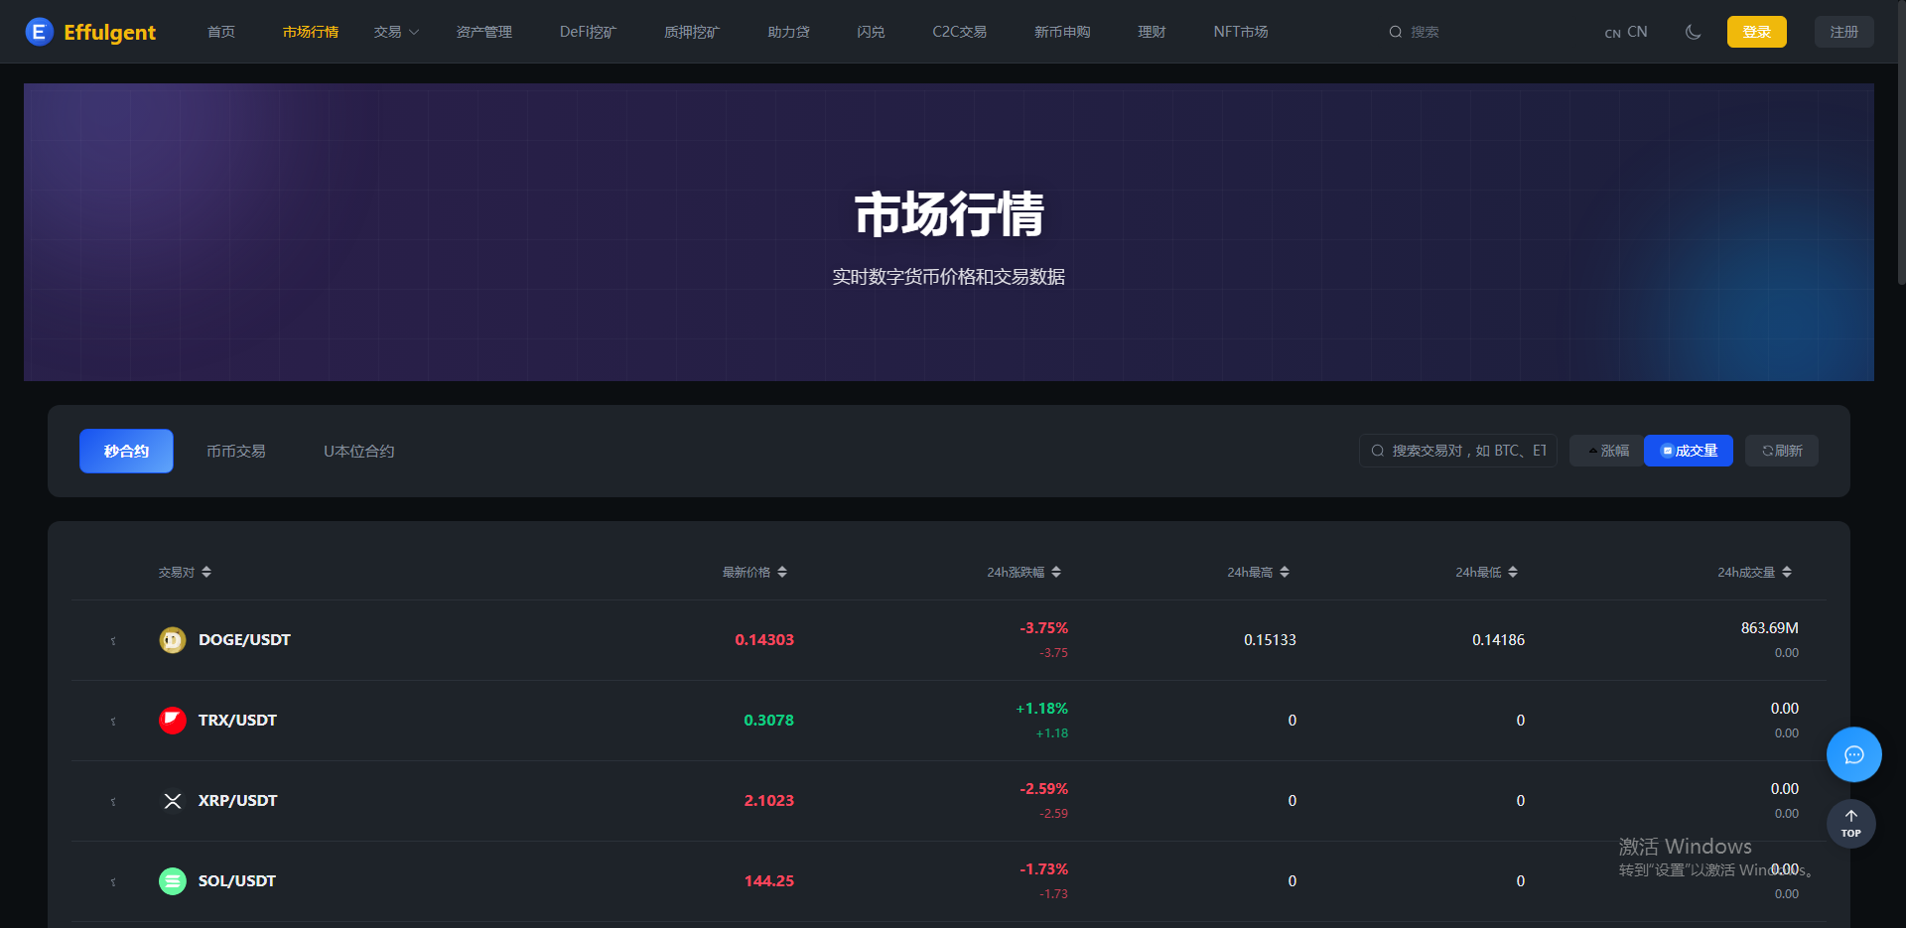Image resolution: width=1906 pixels, height=928 pixels.
Task: Click the DOGE coin icon
Action: (173, 640)
